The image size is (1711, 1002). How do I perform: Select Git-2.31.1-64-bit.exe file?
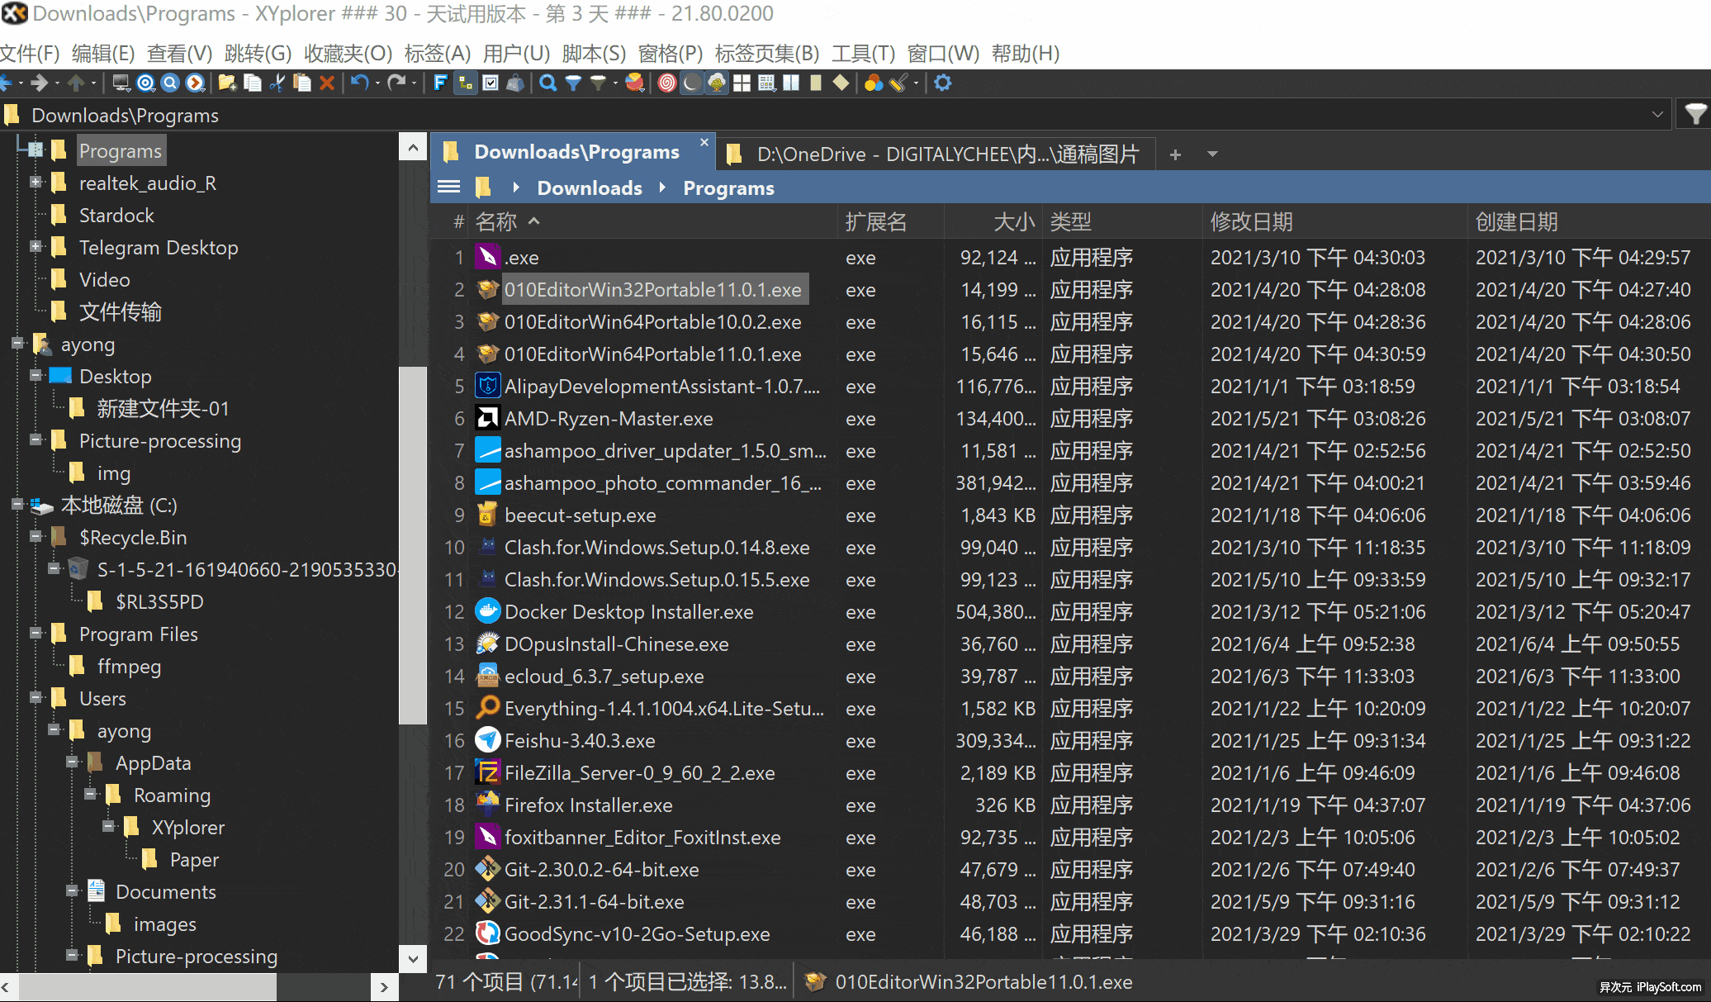coord(594,902)
